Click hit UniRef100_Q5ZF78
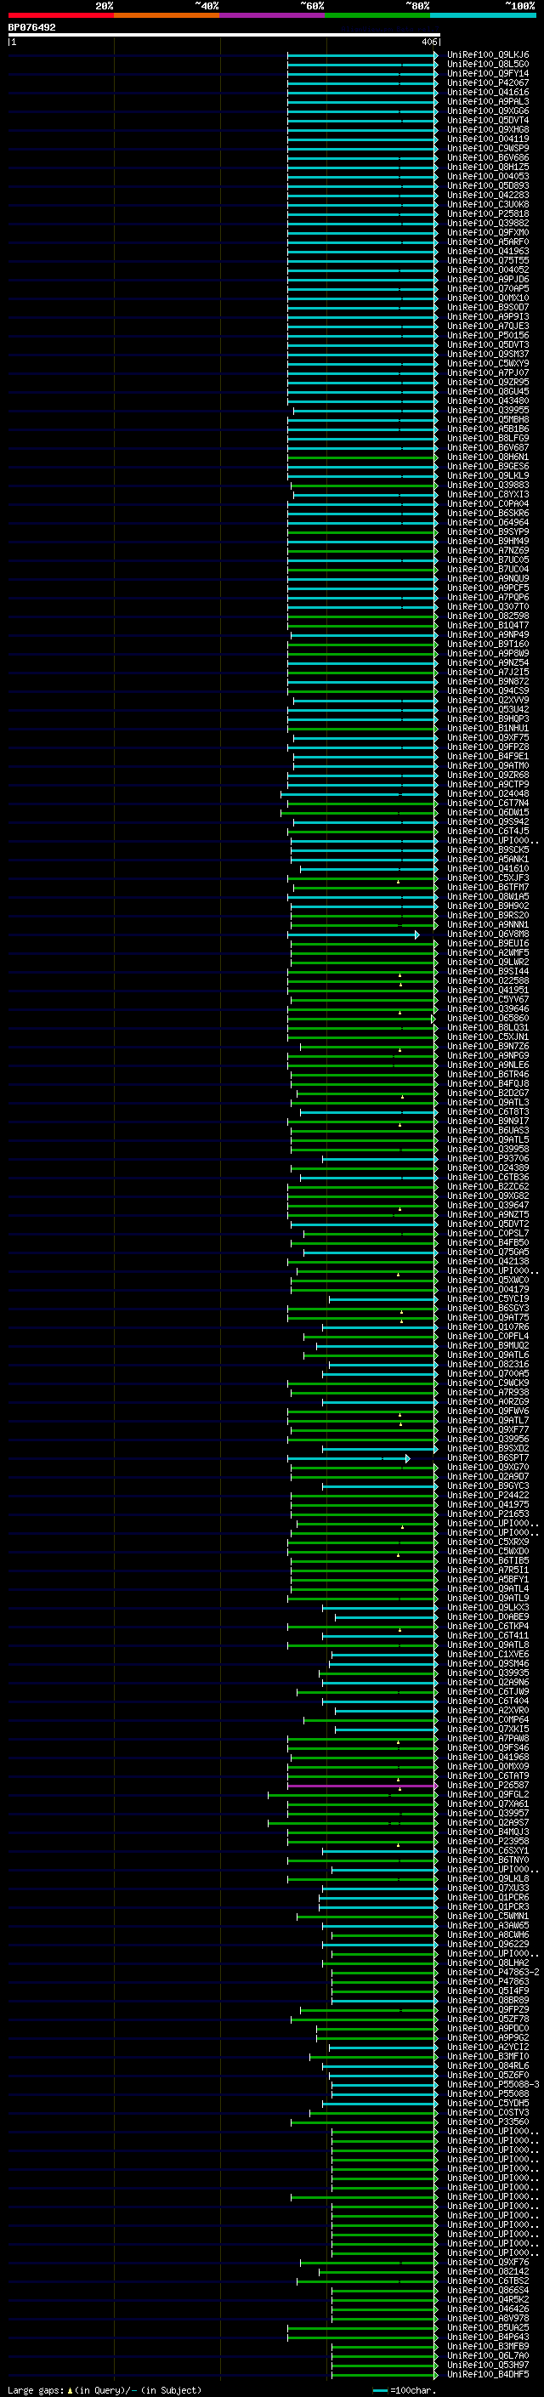 487,2019
